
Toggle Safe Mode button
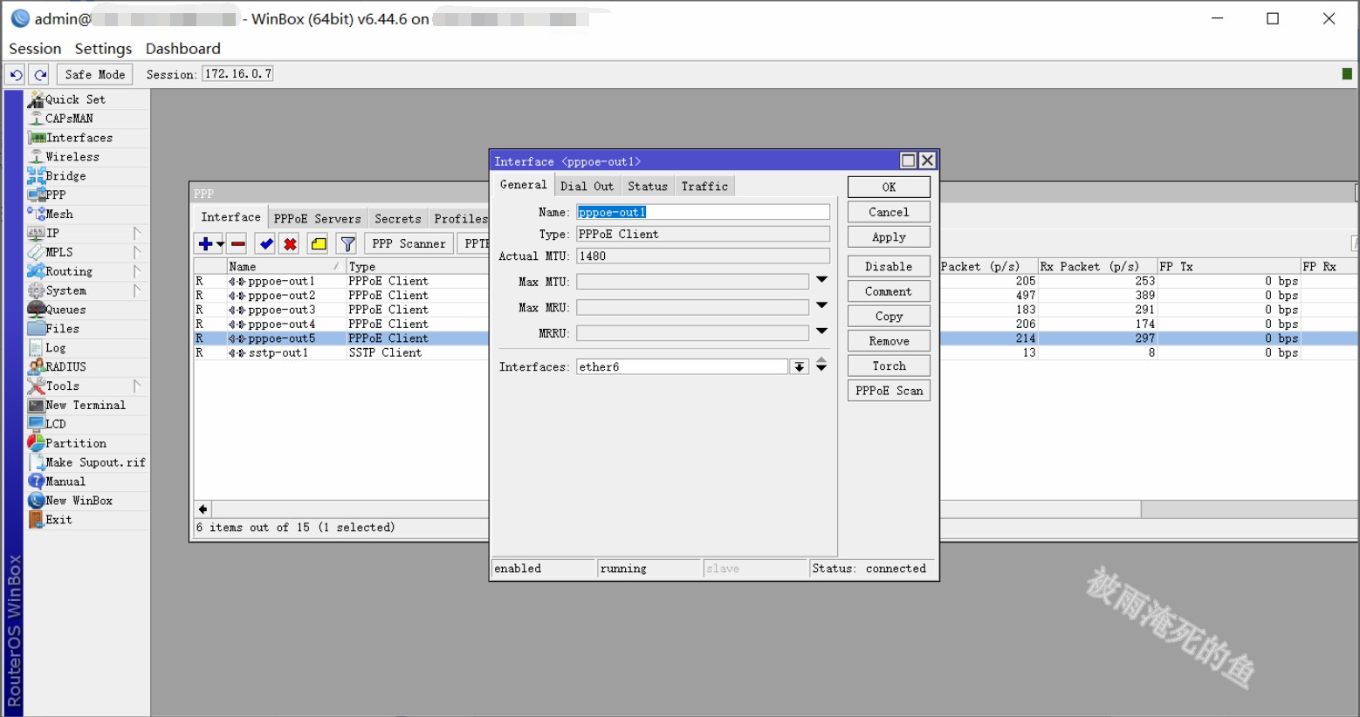(94, 75)
